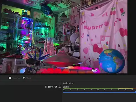Click the volume slider handle at far right
This screenshot has height=102, width=136.
[x=135, y=92]
